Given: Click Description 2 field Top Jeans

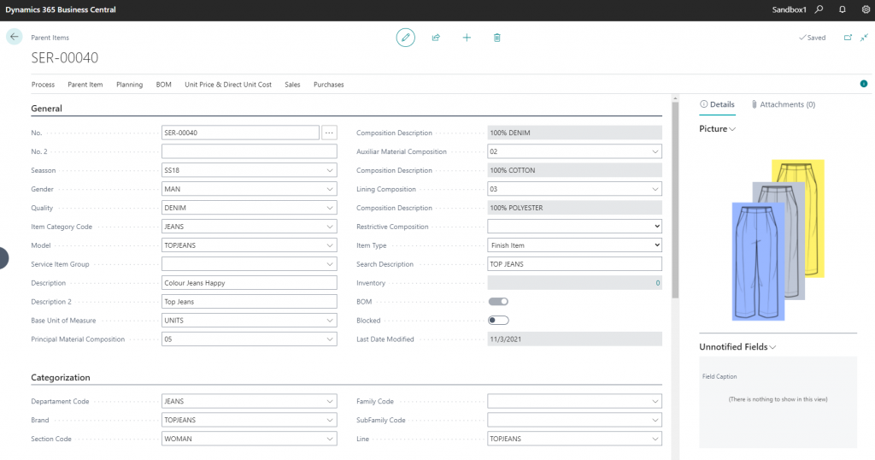Looking at the screenshot, I should [x=249, y=302].
